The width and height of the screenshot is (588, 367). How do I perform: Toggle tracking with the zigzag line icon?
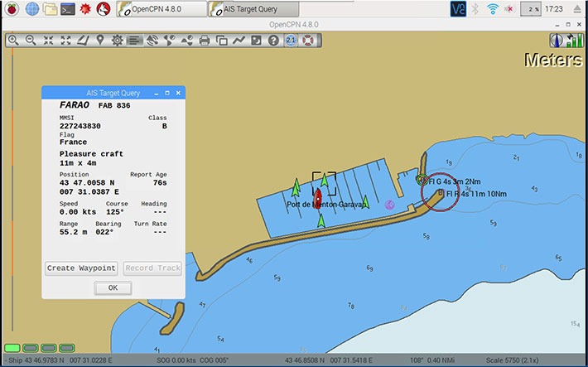[x=239, y=40]
